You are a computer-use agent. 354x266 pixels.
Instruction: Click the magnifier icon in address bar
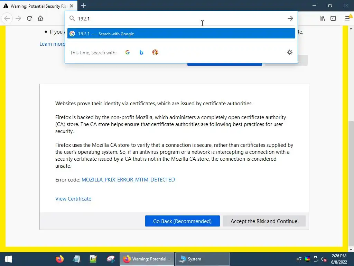pyautogui.click(x=72, y=18)
